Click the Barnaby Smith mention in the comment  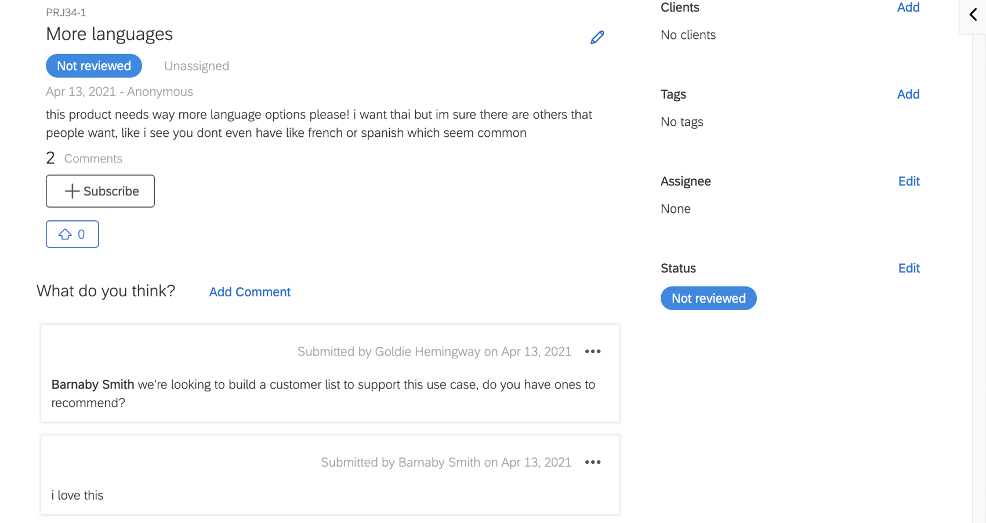(92, 384)
